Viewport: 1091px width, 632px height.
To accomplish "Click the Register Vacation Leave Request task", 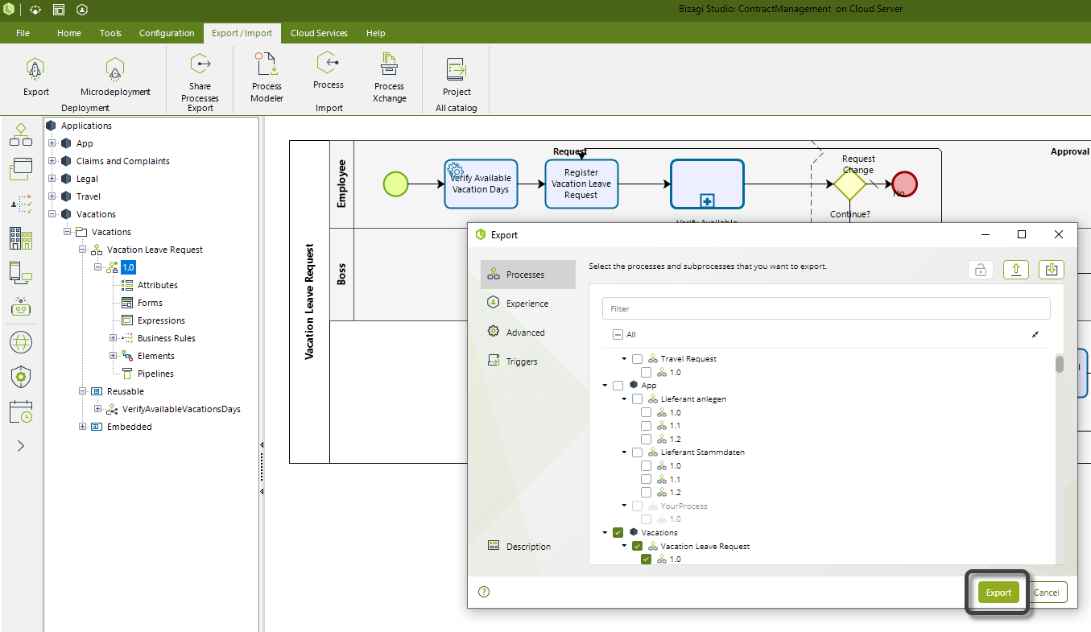I will pos(581,184).
